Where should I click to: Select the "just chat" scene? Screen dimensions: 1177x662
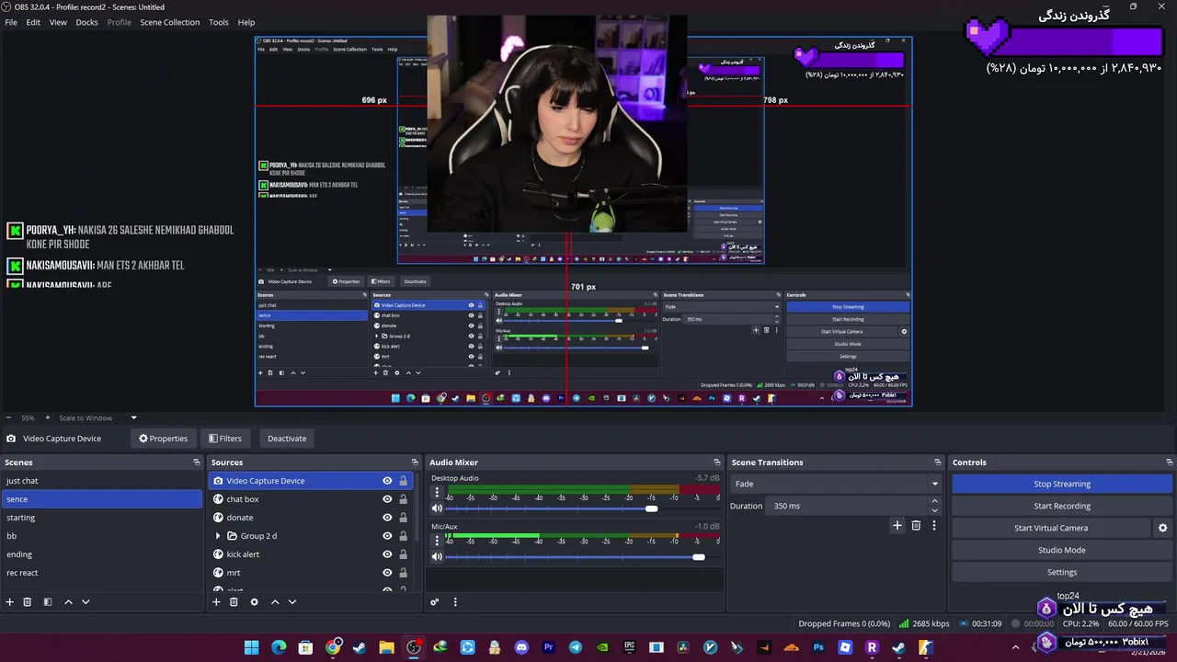[x=101, y=481]
